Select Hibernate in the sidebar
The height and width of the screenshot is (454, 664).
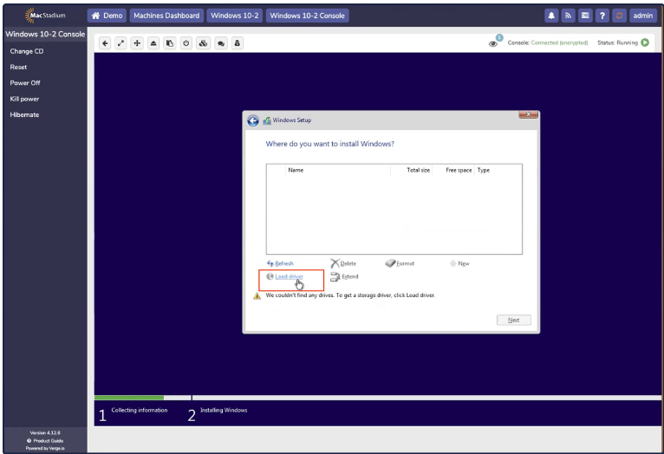point(24,114)
